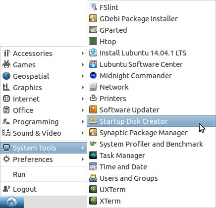216x208 pixels.
Task: Expand the Geospatial submenu arrow
Action: point(83,76)
